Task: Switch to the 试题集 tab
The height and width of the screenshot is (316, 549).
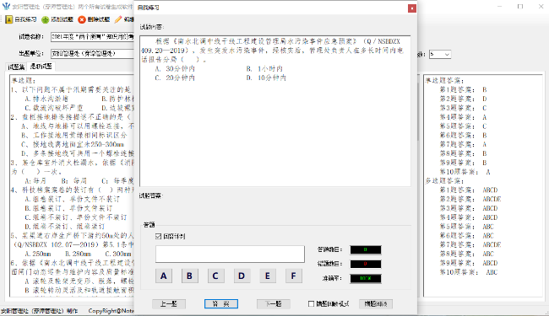Action: (x=16, y=67)
